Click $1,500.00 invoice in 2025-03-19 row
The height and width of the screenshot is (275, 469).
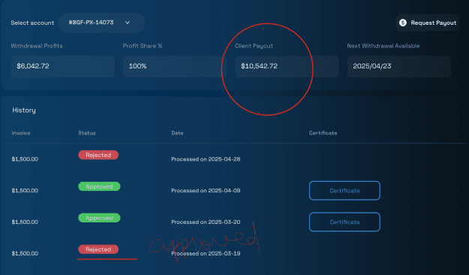coord(25,253)
